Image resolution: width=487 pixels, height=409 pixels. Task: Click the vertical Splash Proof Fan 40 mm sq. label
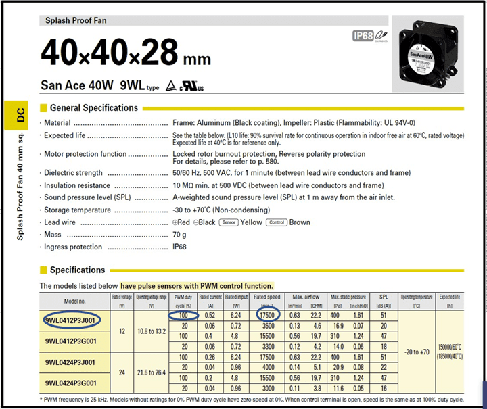pyautogui.click(x=20, y=186)
